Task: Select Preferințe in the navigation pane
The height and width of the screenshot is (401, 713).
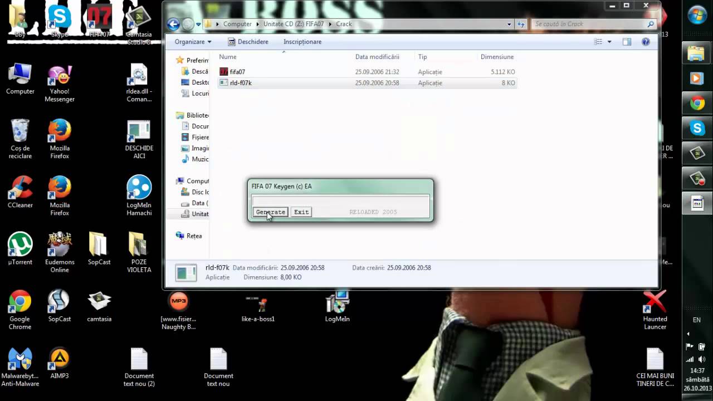Action: point(192,60)
